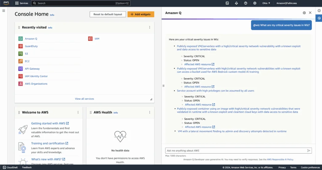This screenshot has width=322, height=170.
Task: Grab Recently visited widget drag handle
Action: coord(19,28)
